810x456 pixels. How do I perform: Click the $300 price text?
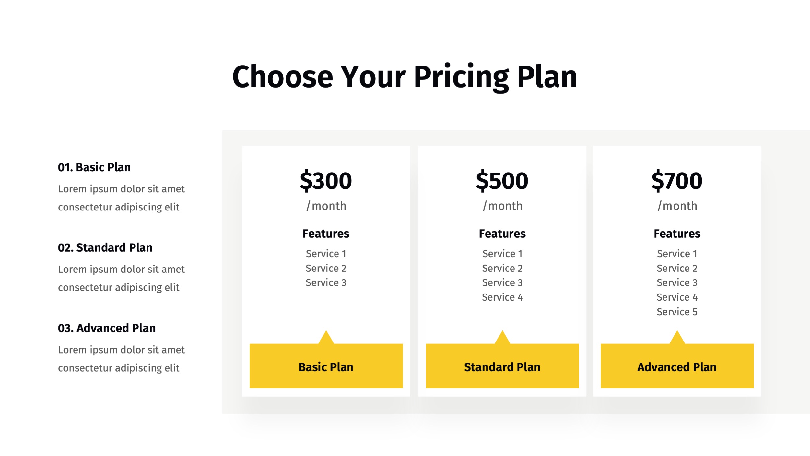[326, 180]
